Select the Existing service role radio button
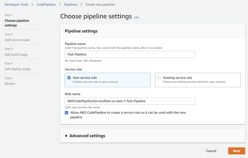The image size is (248, 158). [x=159, y=78]
